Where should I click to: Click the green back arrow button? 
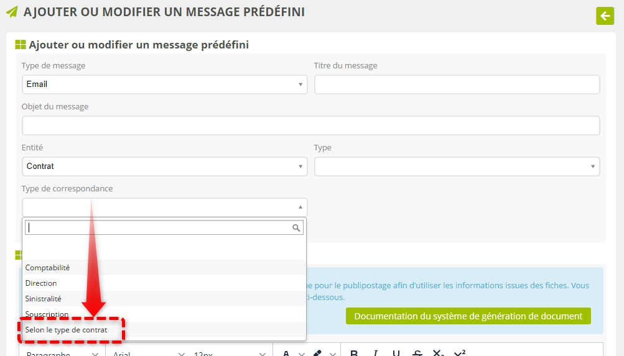605,16
